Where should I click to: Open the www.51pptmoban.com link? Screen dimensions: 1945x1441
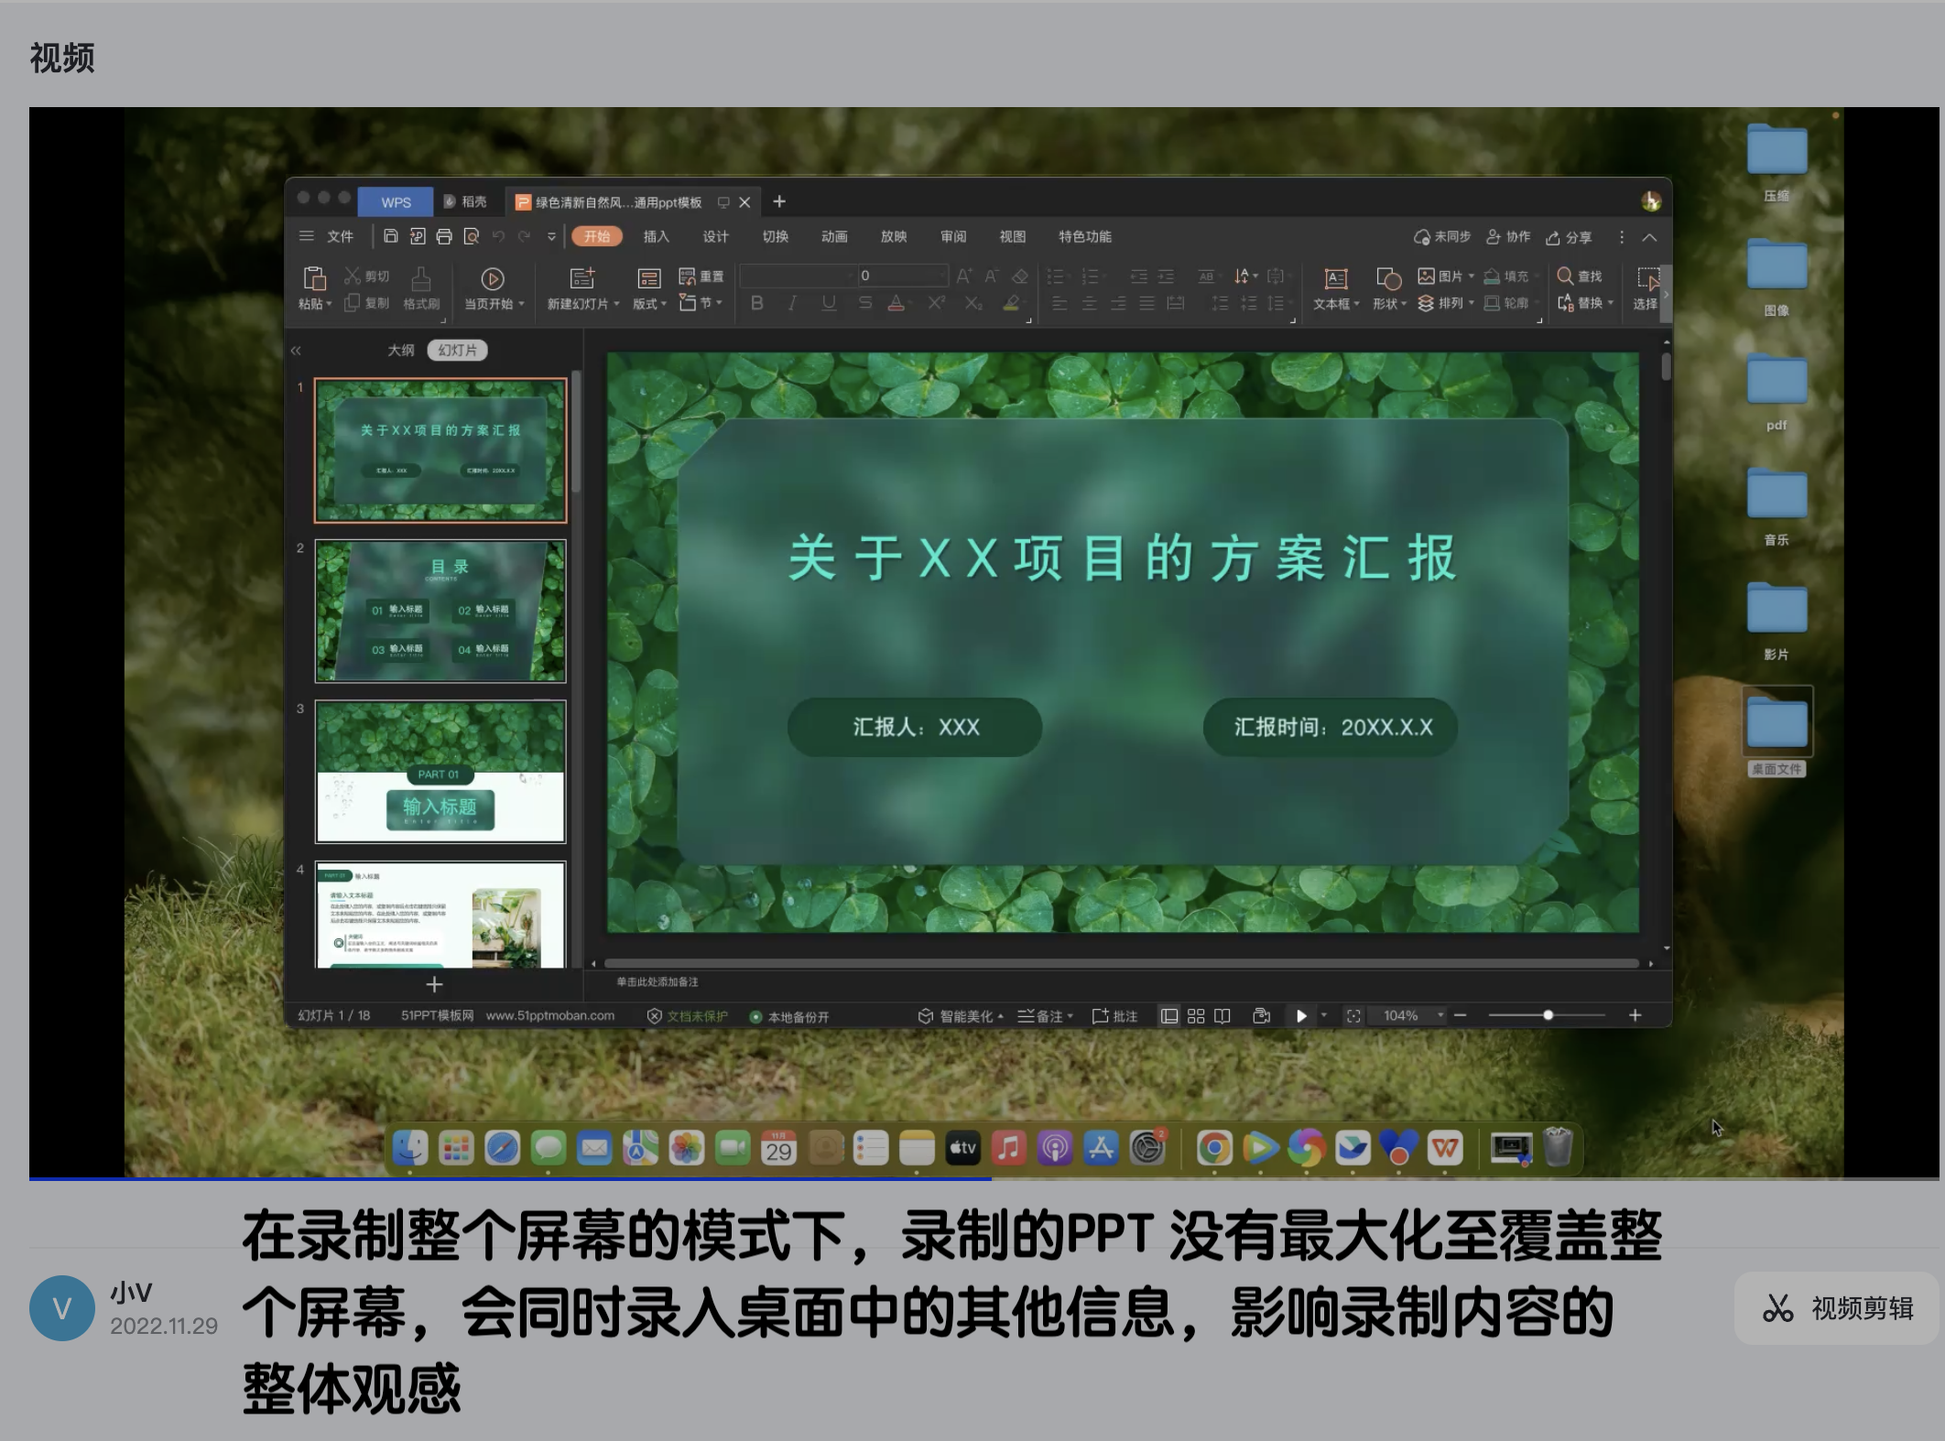coord(549,1015)
